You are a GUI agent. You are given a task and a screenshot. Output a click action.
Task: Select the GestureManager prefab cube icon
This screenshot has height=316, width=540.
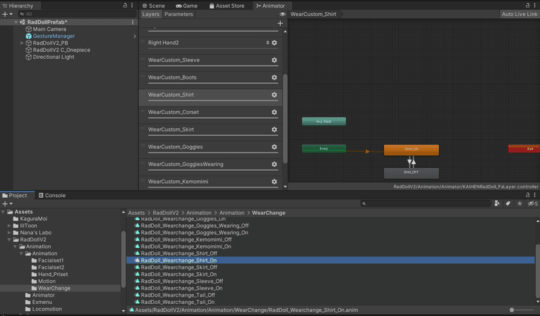point(28,36)
